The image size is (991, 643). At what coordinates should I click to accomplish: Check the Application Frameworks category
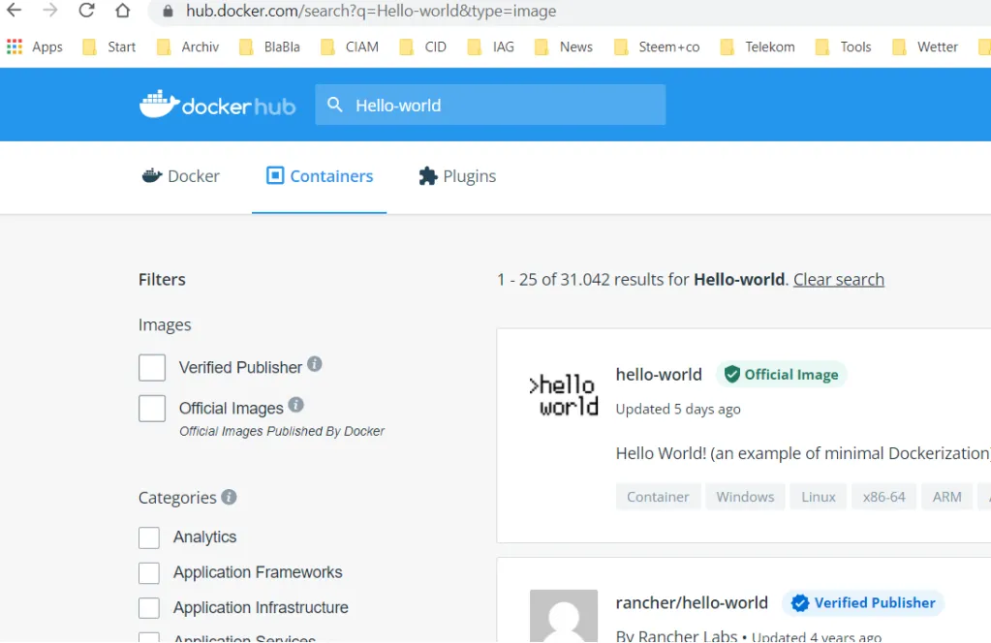click(149, 573)
